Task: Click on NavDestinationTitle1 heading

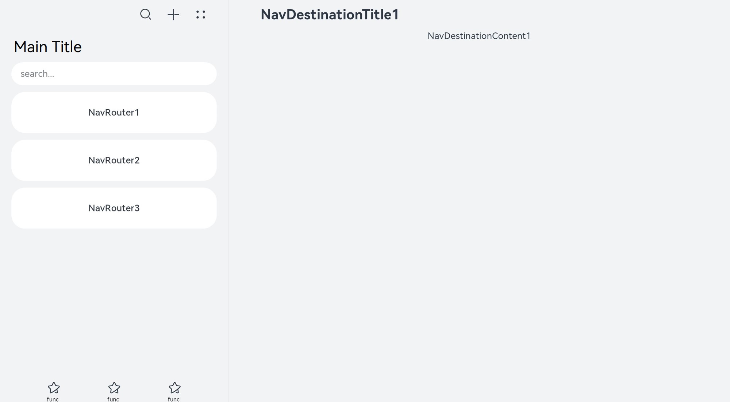Action: point(330,14)
